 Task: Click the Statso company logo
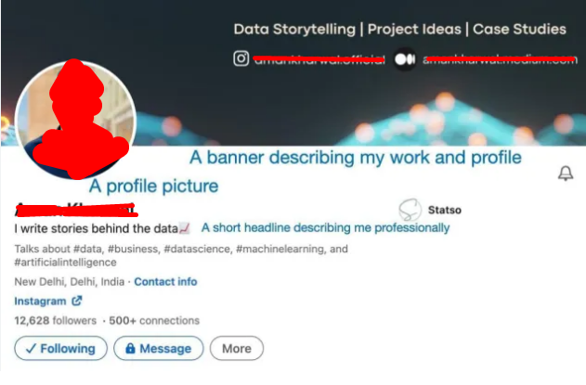[x=410, y=210]
